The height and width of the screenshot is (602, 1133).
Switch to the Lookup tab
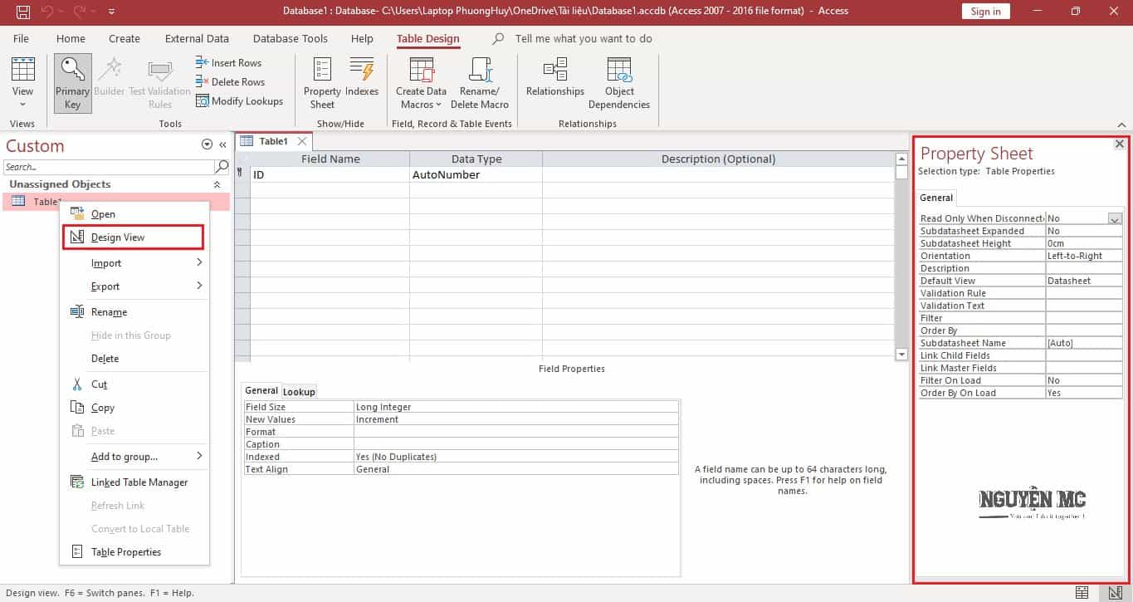(299, 391)
